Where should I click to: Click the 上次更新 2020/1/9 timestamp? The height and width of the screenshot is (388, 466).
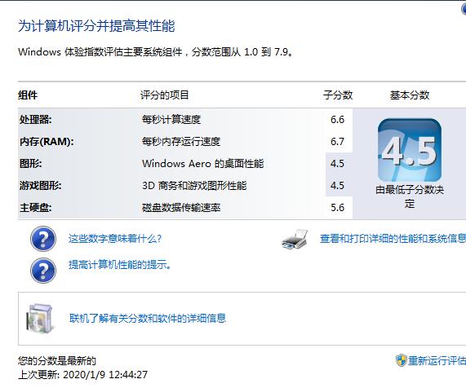[x=83, y=375]
